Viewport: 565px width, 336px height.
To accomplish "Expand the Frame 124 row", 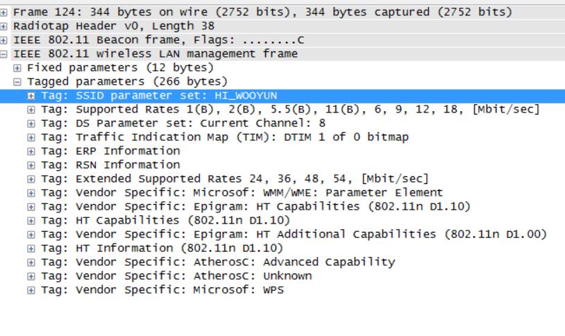I will pyautogui.click(x=5, y=13).
